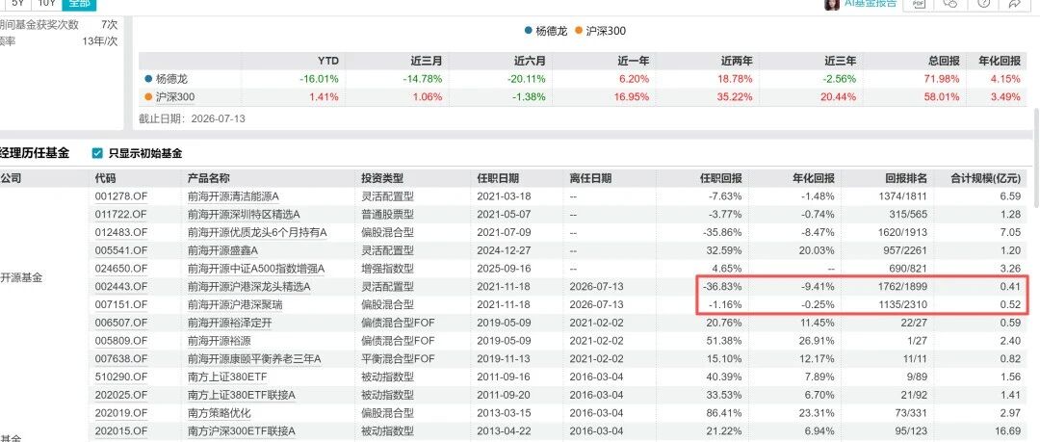Screen dimensions: 1040x442
Task: Sort by 任职回报 column header
Action: (721, 178)
